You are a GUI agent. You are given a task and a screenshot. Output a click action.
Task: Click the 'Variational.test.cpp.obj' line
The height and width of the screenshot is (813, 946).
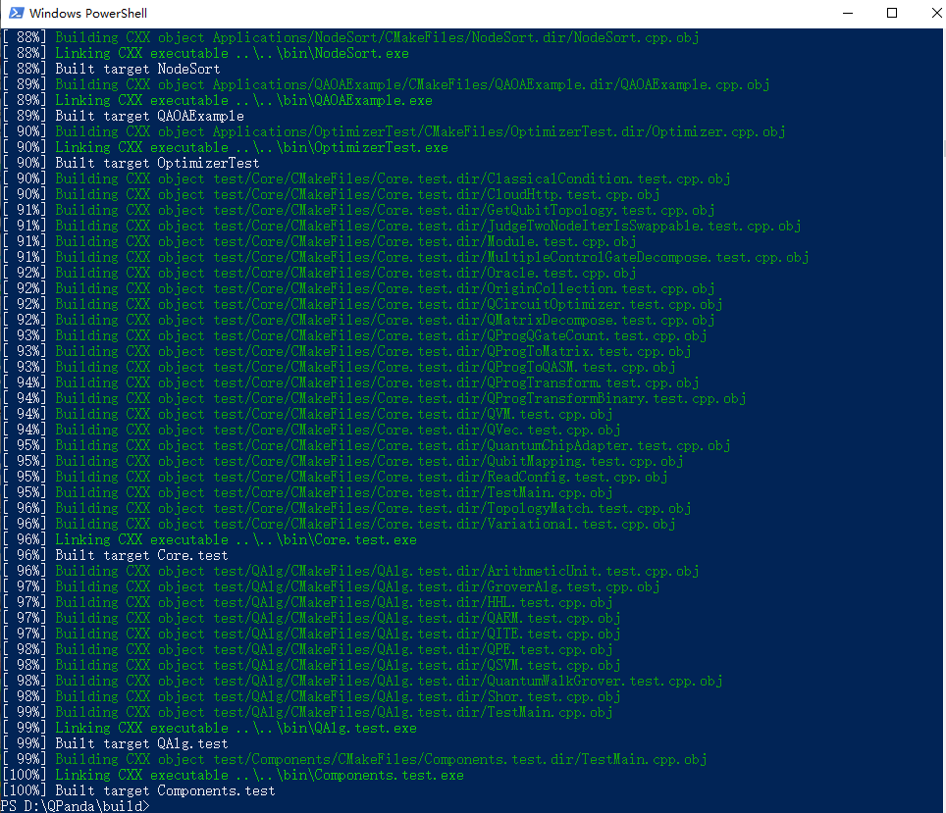click(x=340, y=524)
